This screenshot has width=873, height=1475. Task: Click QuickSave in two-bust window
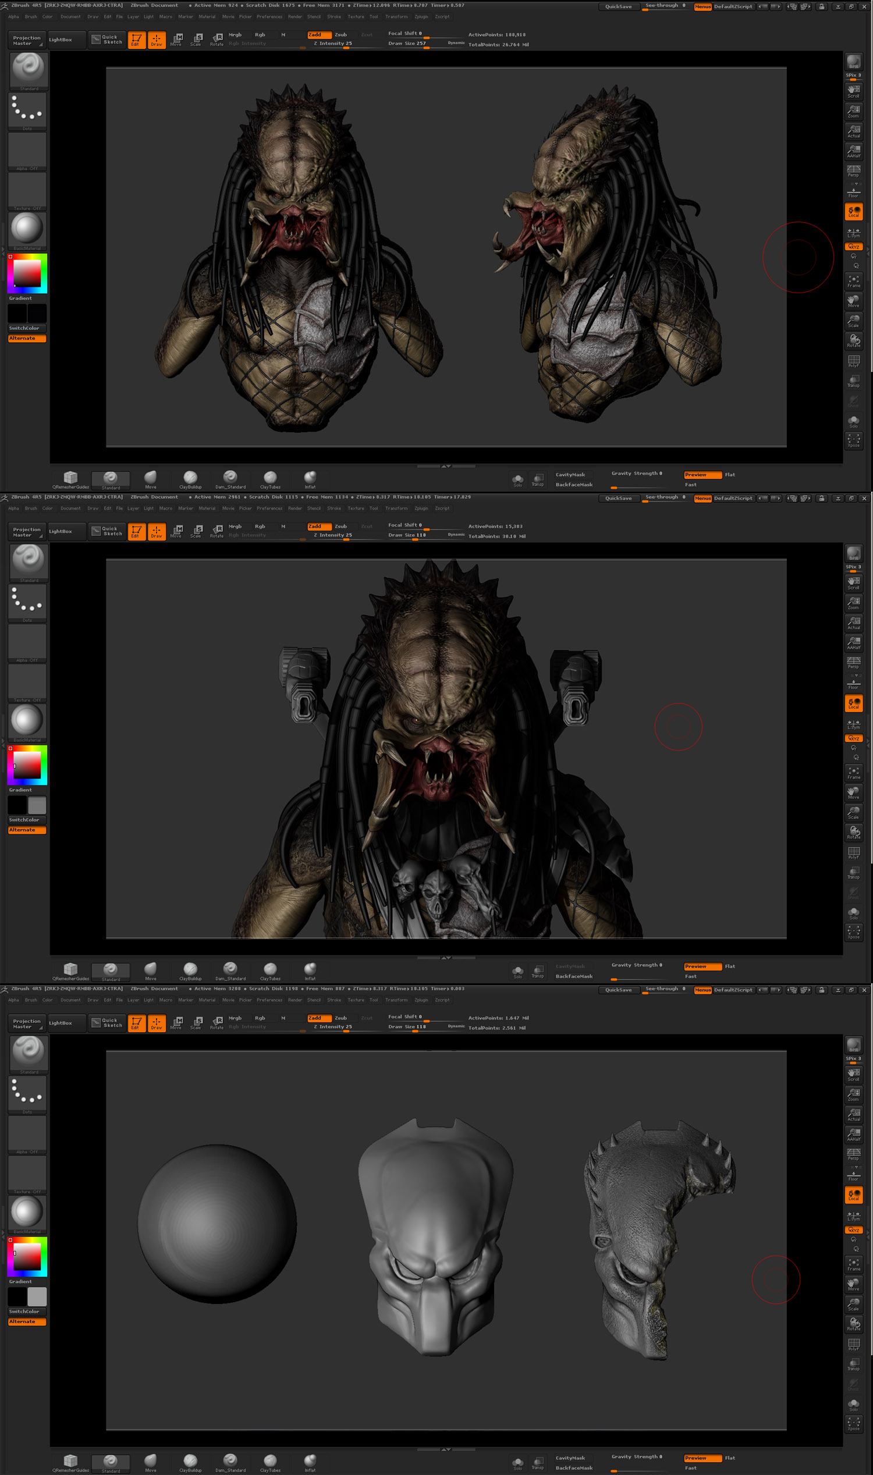tap(618, 6)
